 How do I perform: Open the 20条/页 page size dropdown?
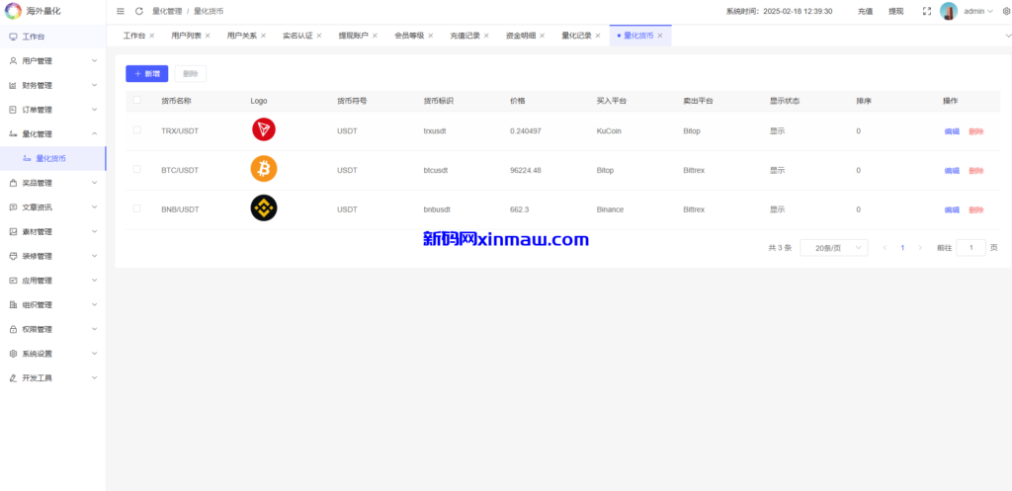tap(834, 248)
